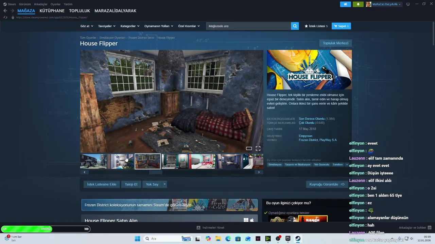Open the Çok Olumlu Turkish reviews link
The image size is (435, 244).
[307, 123]
